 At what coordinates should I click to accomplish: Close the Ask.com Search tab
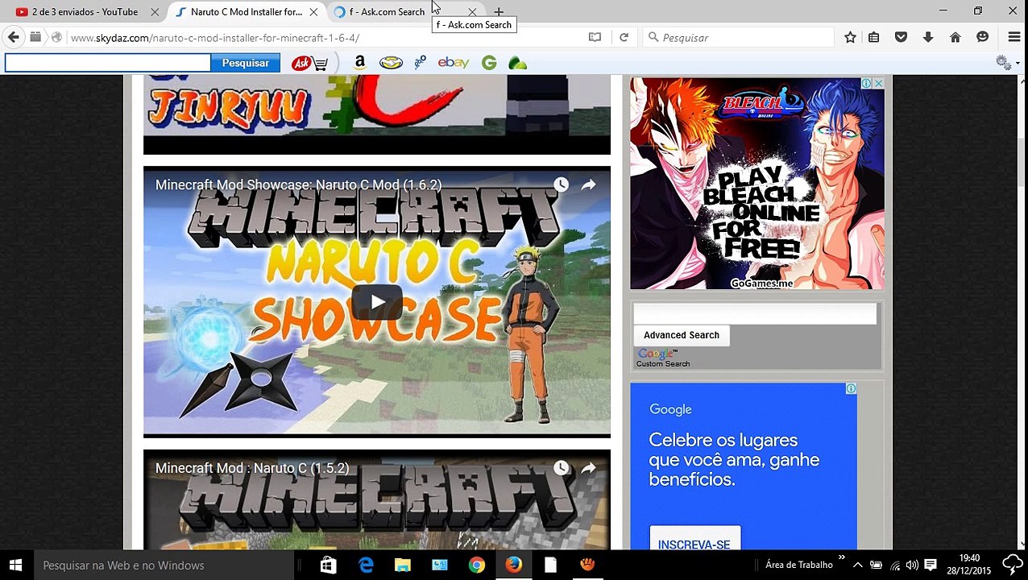point(472,12)
